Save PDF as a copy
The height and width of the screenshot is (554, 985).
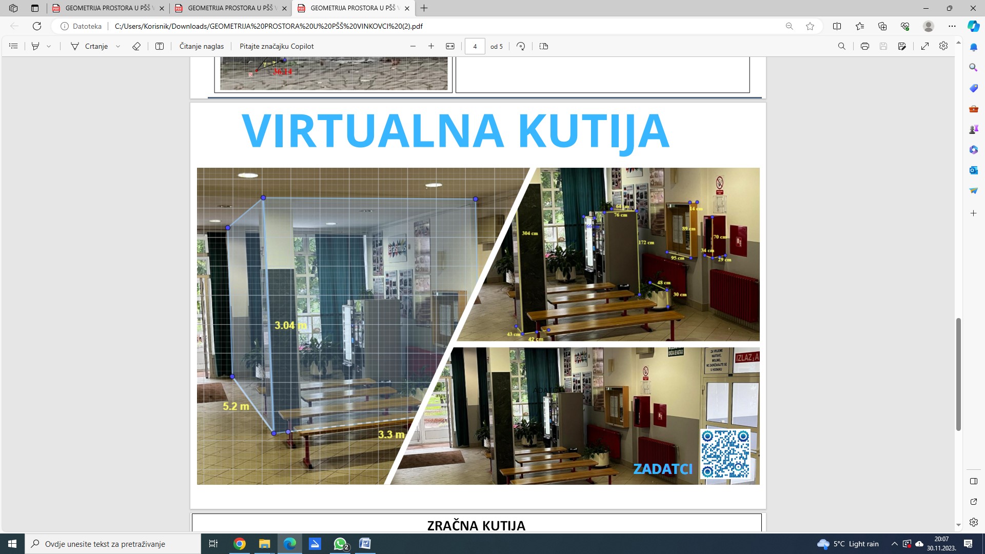(902, 46)
